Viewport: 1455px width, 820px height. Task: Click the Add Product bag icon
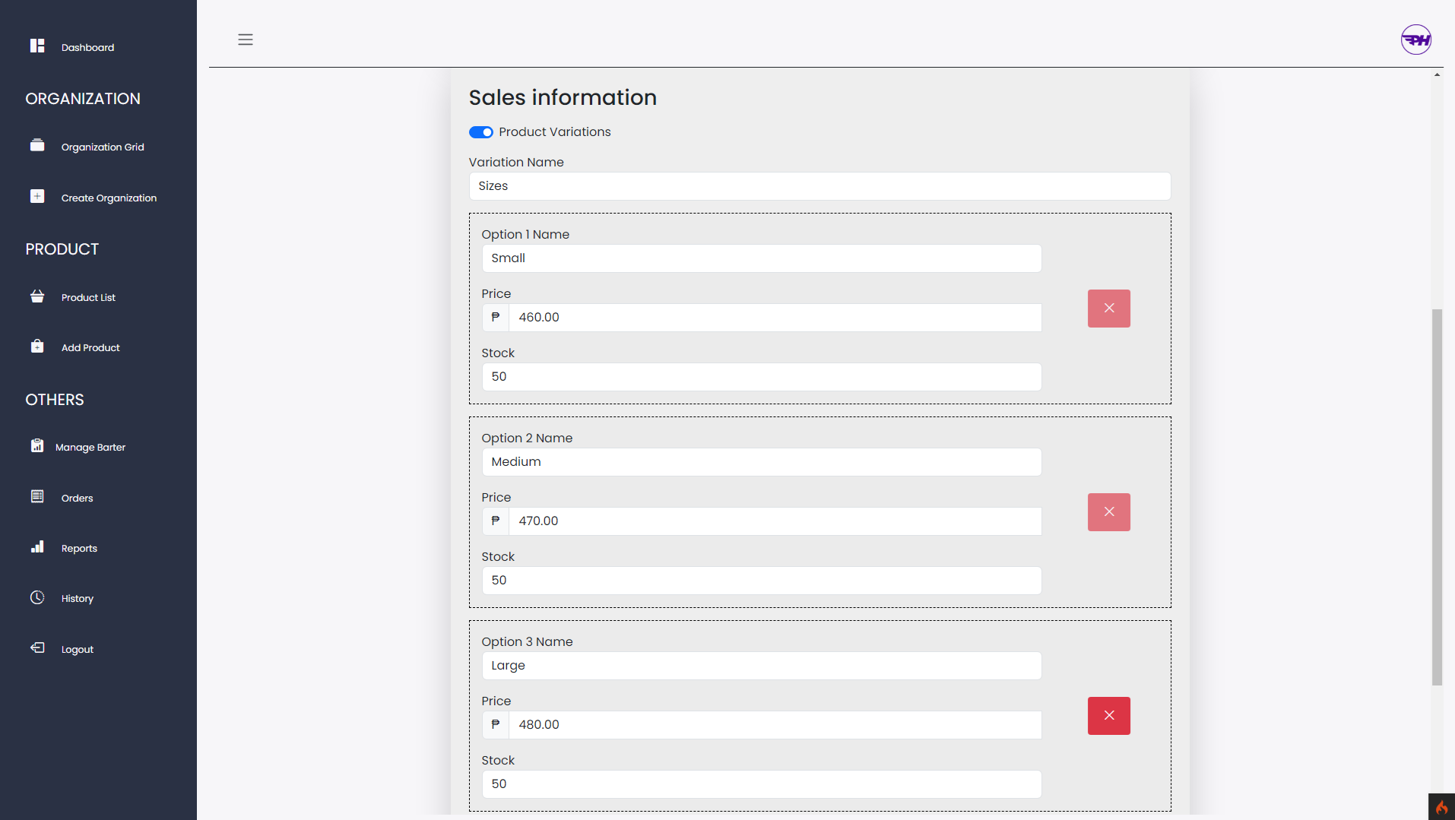(37, 347)
